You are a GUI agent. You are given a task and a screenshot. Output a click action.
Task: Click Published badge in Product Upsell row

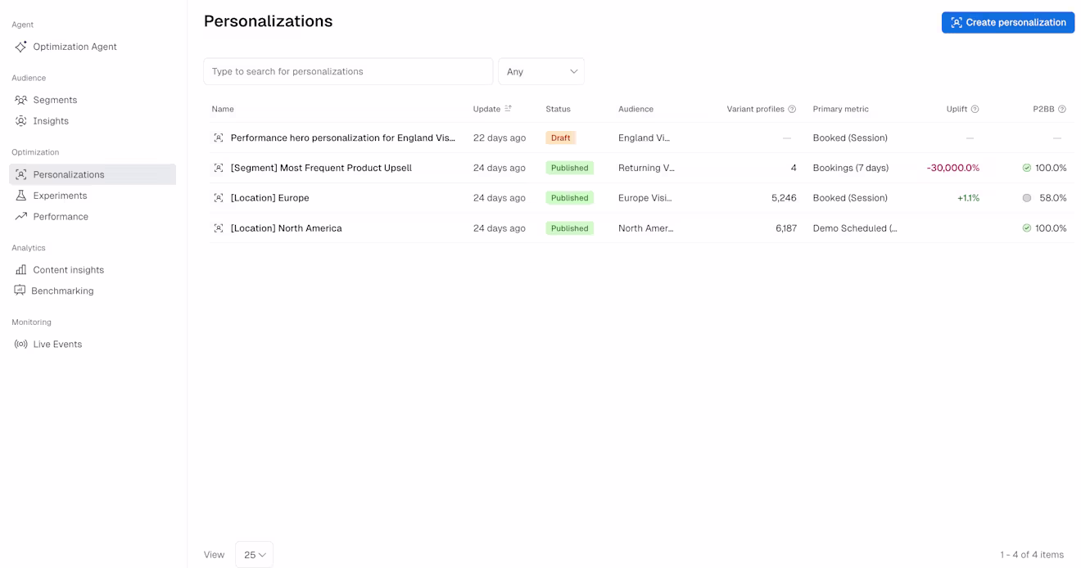[x=570, y=168]
